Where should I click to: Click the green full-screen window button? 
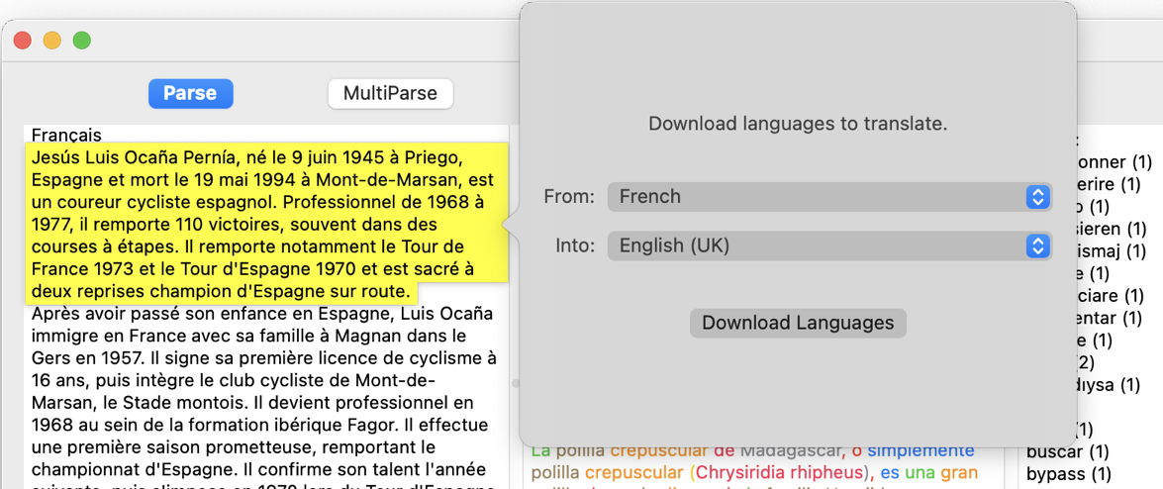pos(81,41)
